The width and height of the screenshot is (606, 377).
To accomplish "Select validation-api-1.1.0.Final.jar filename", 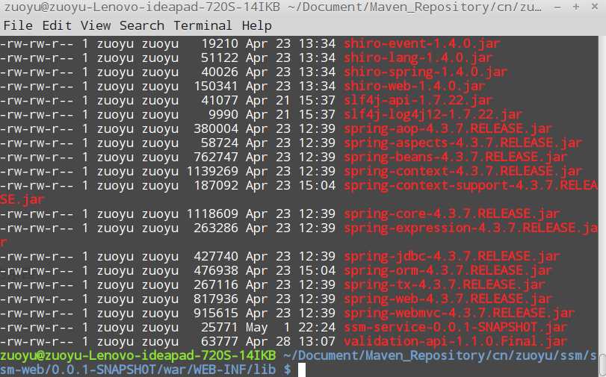I will point(455,341).
